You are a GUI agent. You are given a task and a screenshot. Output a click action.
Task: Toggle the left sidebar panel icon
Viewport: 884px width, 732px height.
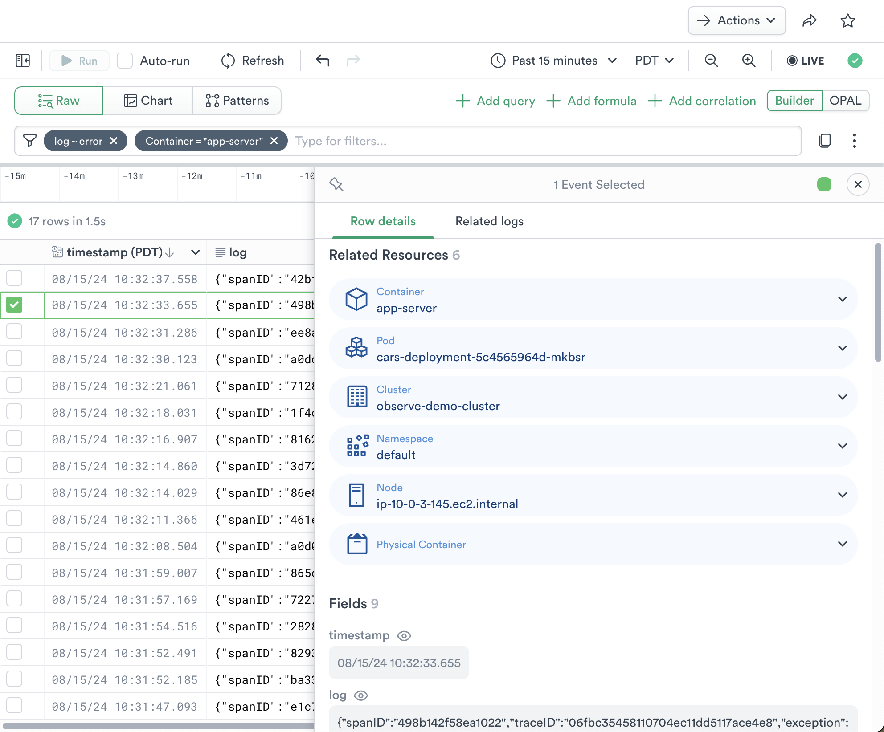click(x=23, y=61)
